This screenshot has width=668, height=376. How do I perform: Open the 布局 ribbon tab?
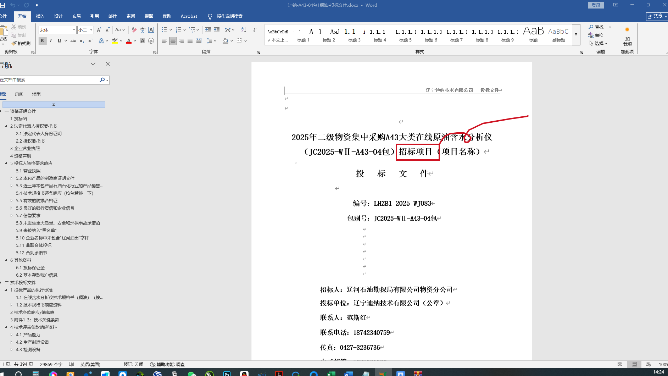tap(77, 16)
